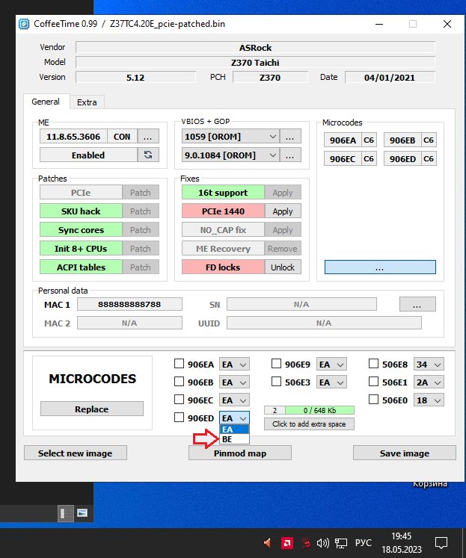The height and width of the screenshot is (558, 466).
Task: Open the 906E9 version dropdown
Action: coord(331,365)
